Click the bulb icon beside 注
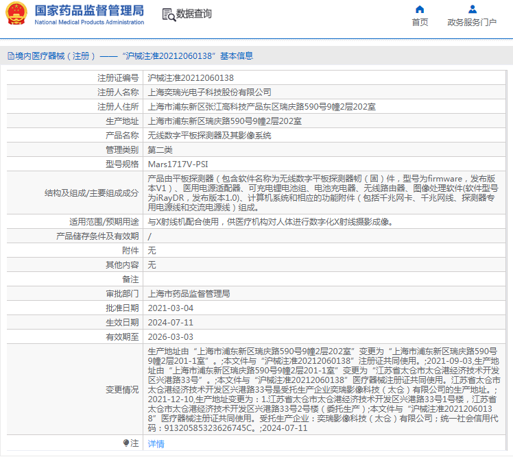Image resolution: width=513 pixels, height=457 pixels. 126,443
